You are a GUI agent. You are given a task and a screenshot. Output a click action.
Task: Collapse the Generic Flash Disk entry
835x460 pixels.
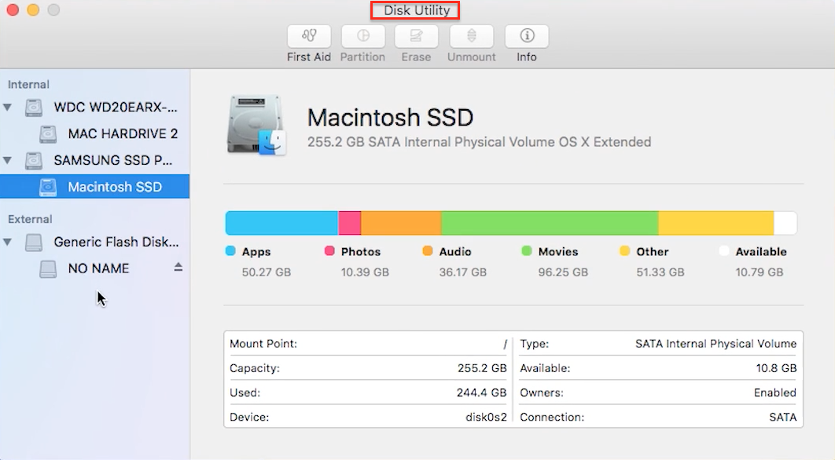click(8, 242)
